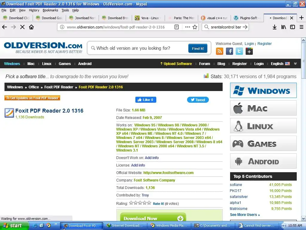Click search magnifier icon in browser search box

pyautogui.click(x=206, y=27)
